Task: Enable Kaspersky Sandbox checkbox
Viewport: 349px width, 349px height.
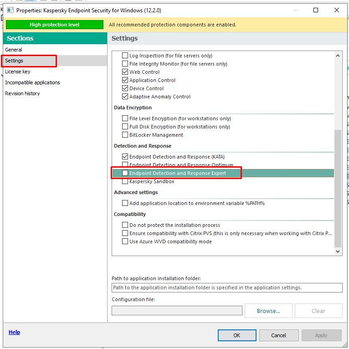Action: pyautogui.click(x=125, y=181)
